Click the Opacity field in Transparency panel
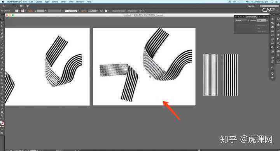 pyautogui.click(x=261, y=21)
